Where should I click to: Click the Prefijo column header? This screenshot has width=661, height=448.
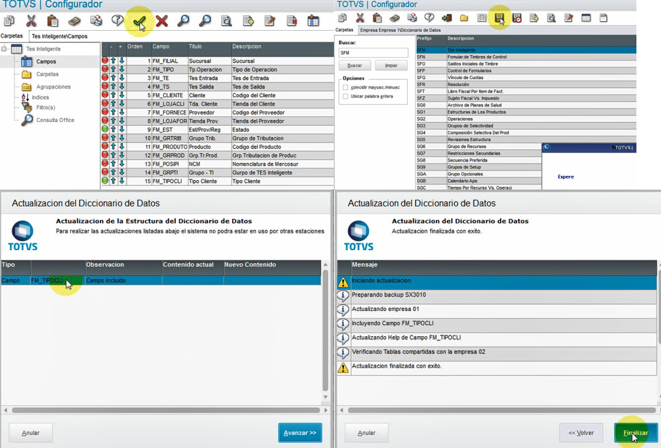click(431, 38)
